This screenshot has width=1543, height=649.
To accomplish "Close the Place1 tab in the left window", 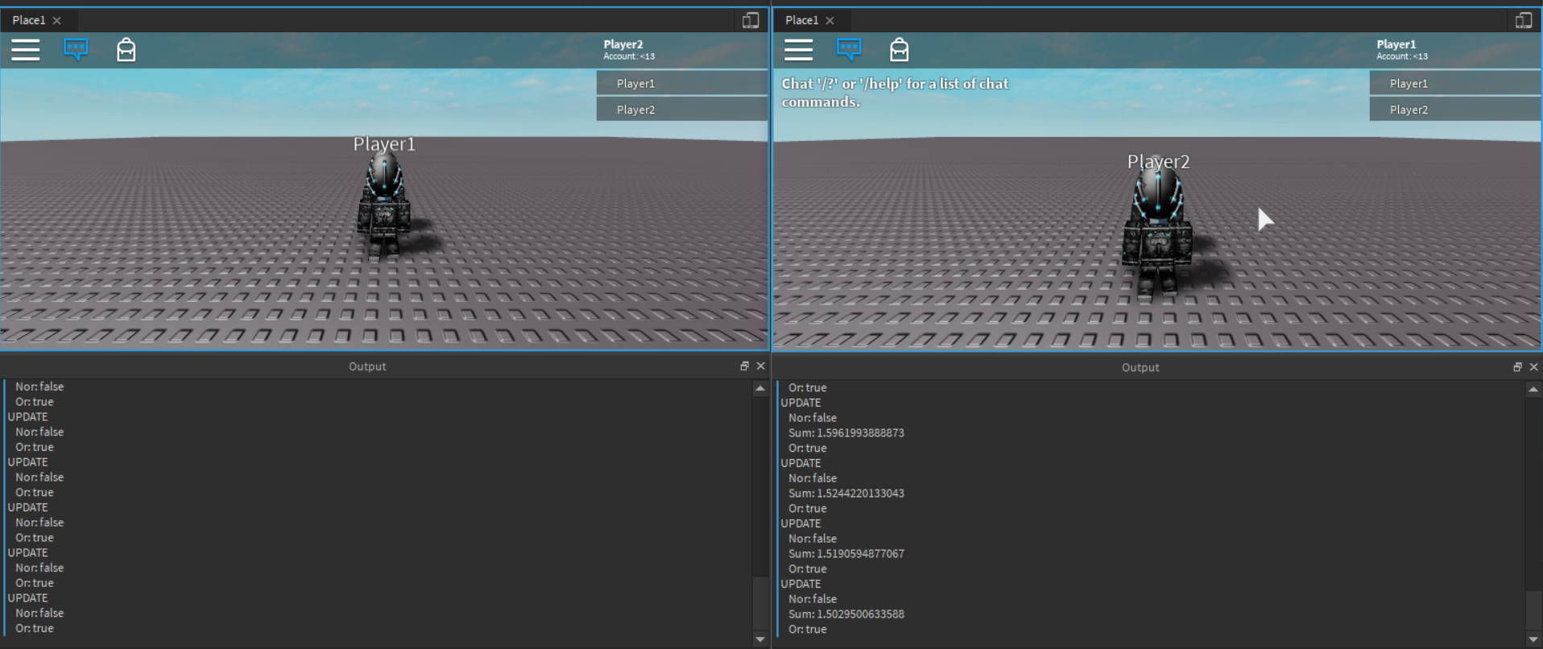I will 57,21.
